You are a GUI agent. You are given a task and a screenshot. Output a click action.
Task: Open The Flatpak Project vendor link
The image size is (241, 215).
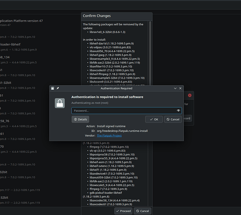pyautogui.click(x=109, y=135)
